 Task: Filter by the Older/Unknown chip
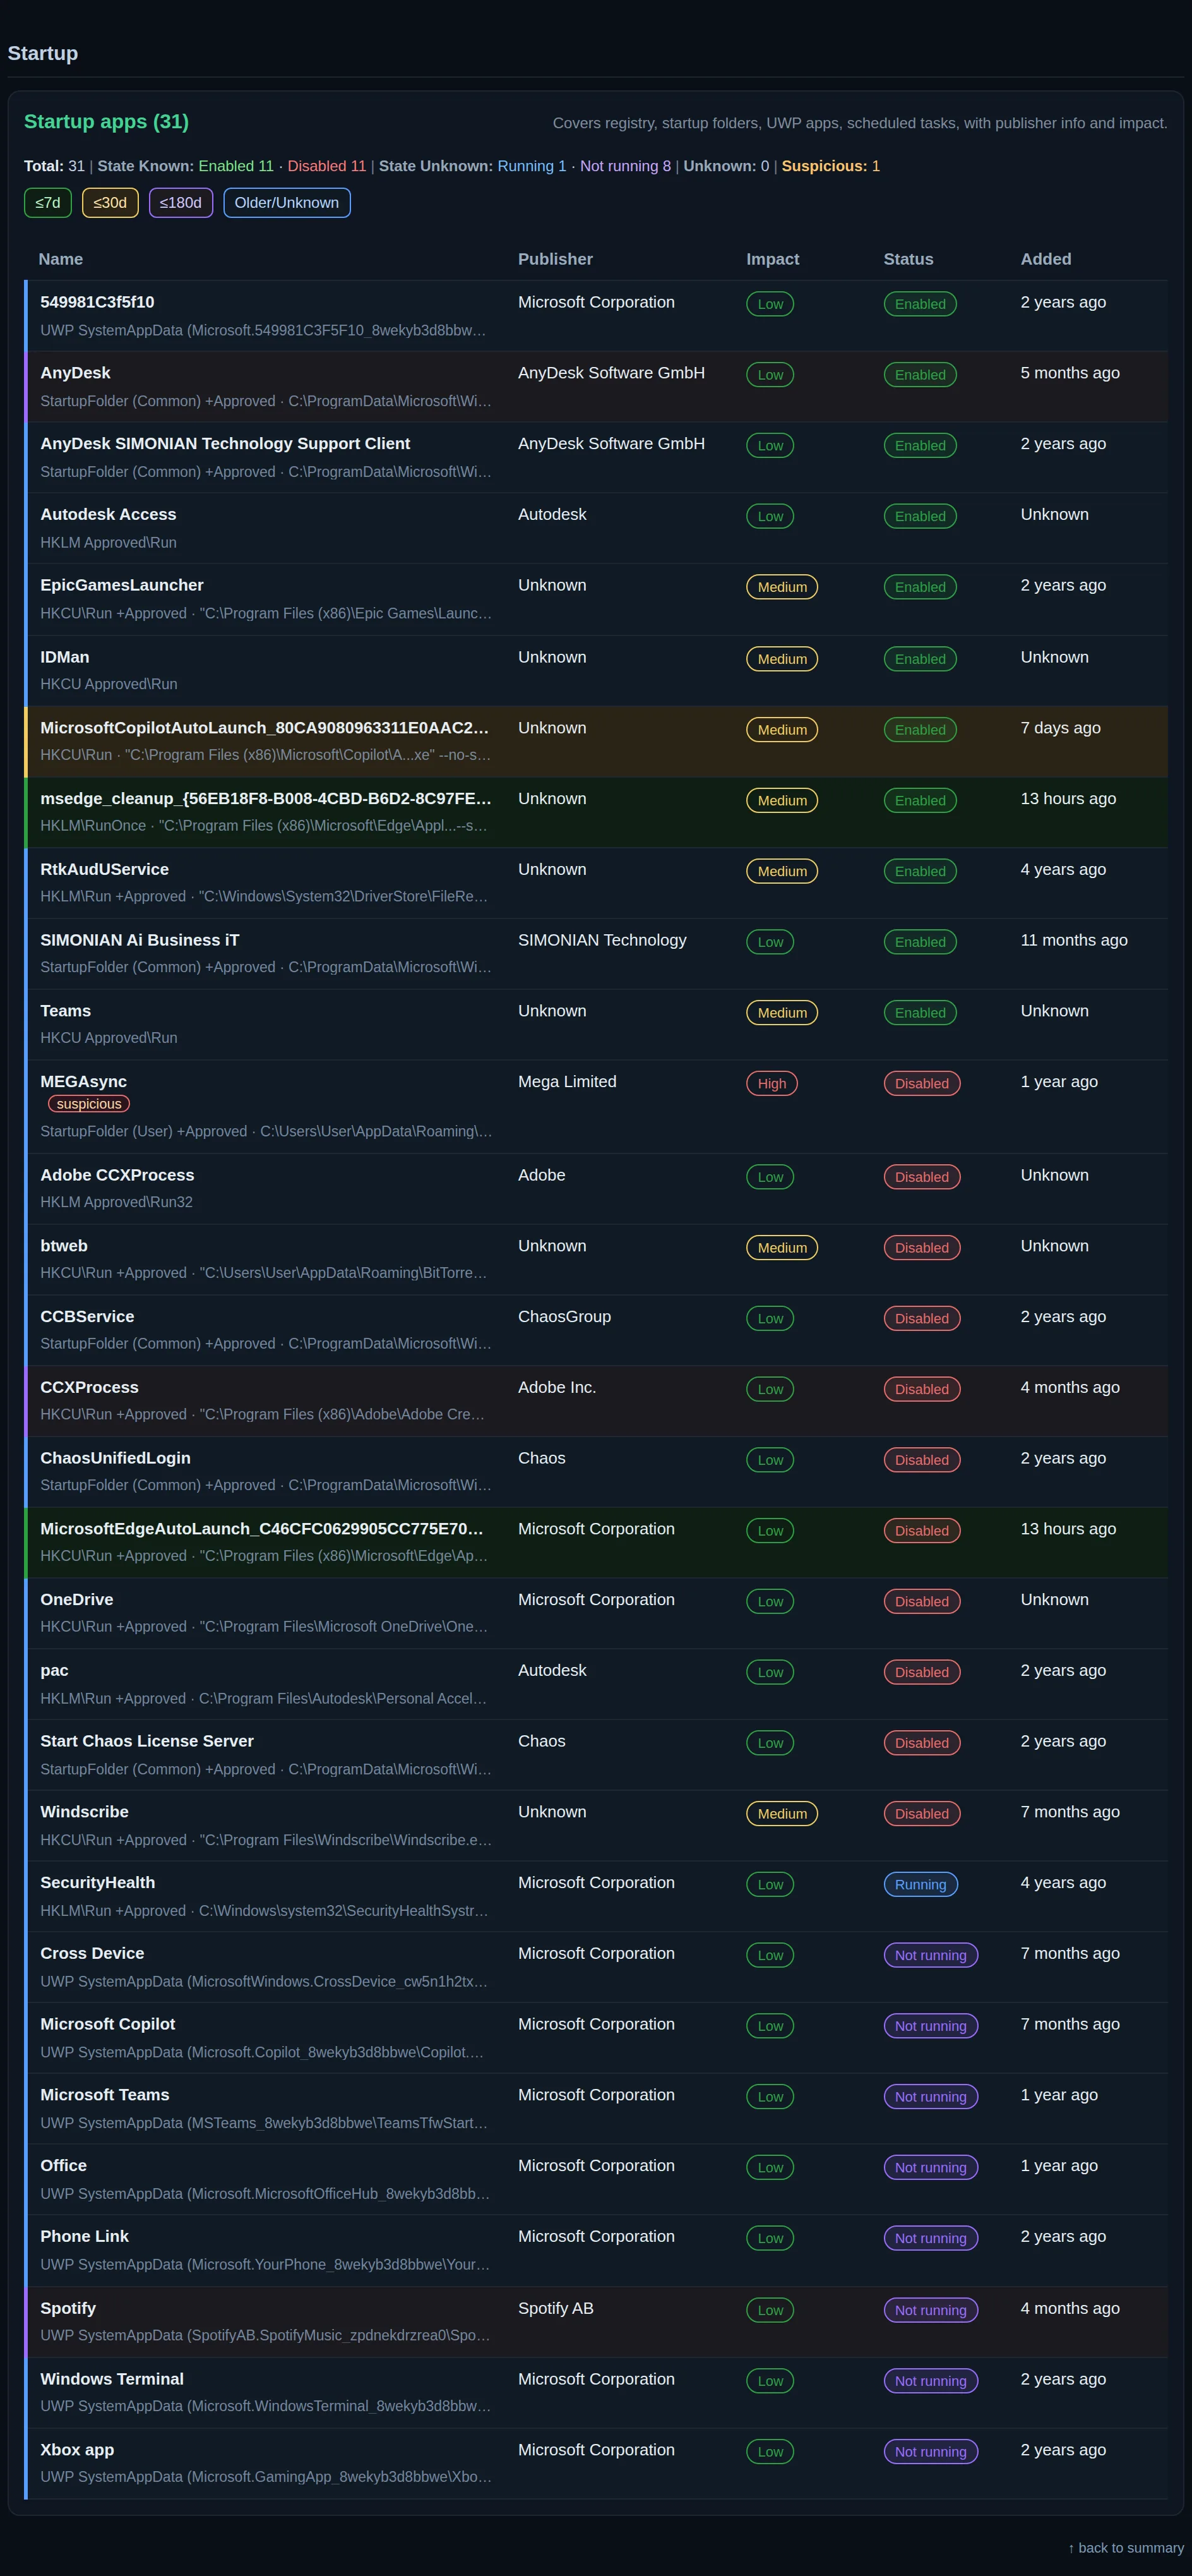[287, 203]
